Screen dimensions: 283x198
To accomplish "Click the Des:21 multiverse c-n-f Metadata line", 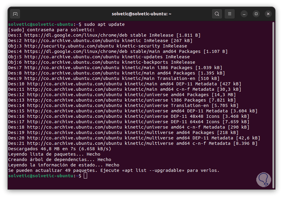I will [x=133, y=143].
